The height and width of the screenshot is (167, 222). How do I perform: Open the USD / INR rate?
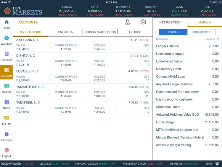151,11
